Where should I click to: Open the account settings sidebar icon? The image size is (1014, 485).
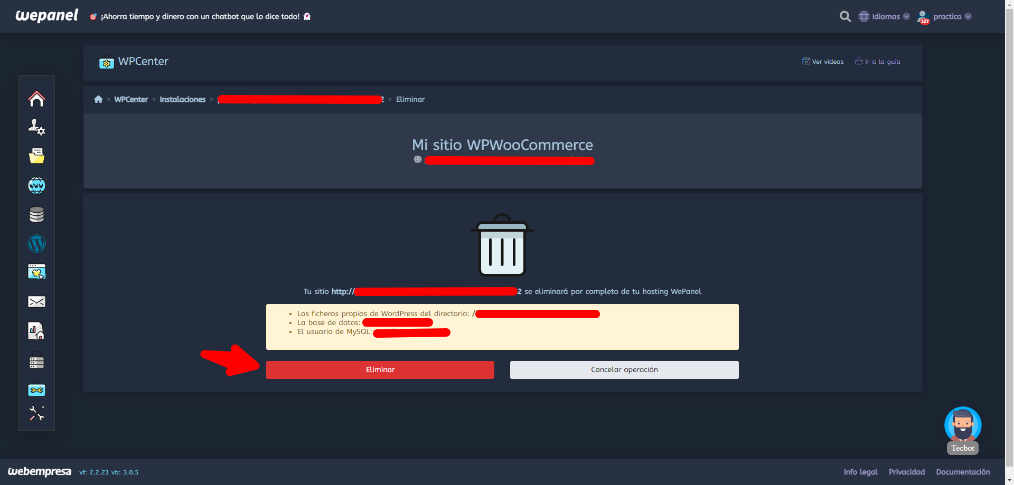tap(36, 127)
